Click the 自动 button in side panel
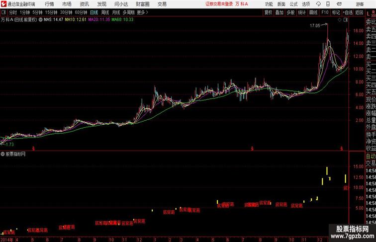The height and width of the screenshot is (242, 376). pyautogui.click(x=371, y=157)
